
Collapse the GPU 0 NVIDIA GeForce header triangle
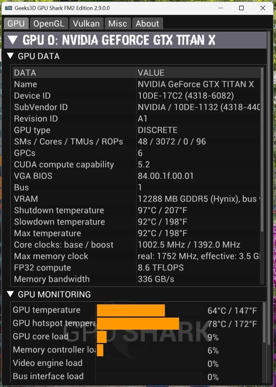click(13, 40)
